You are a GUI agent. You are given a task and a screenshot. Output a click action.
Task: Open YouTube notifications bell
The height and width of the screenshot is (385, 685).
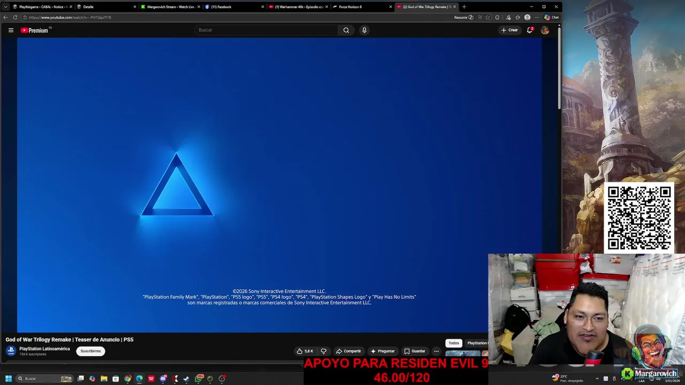530,30
